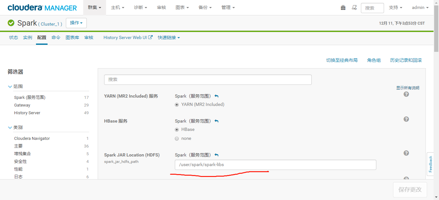
Task: Collapse the 类别 filter section
Action: (x=15, y=127)
